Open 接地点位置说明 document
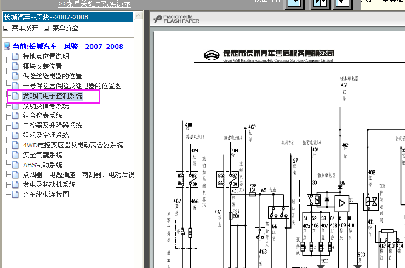405x268 pixels. pos(45,56)
